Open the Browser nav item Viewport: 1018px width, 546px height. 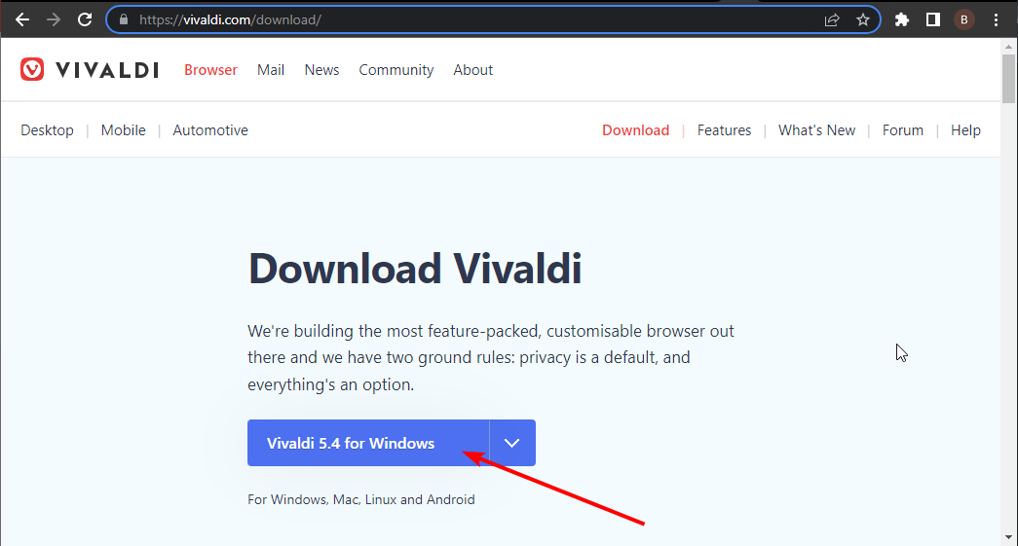(x=210, y=70)
